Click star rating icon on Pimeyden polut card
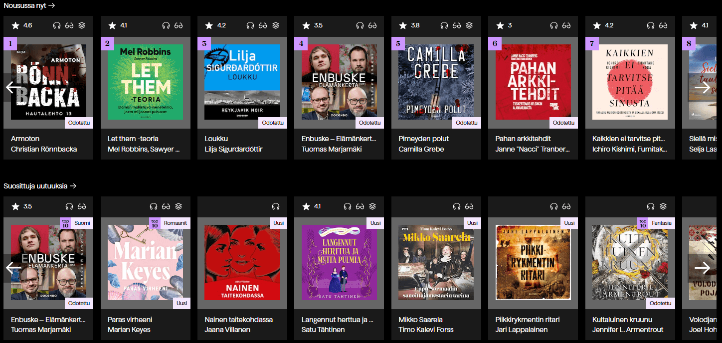This screenshot has height=343, width=722. (403, 25)
